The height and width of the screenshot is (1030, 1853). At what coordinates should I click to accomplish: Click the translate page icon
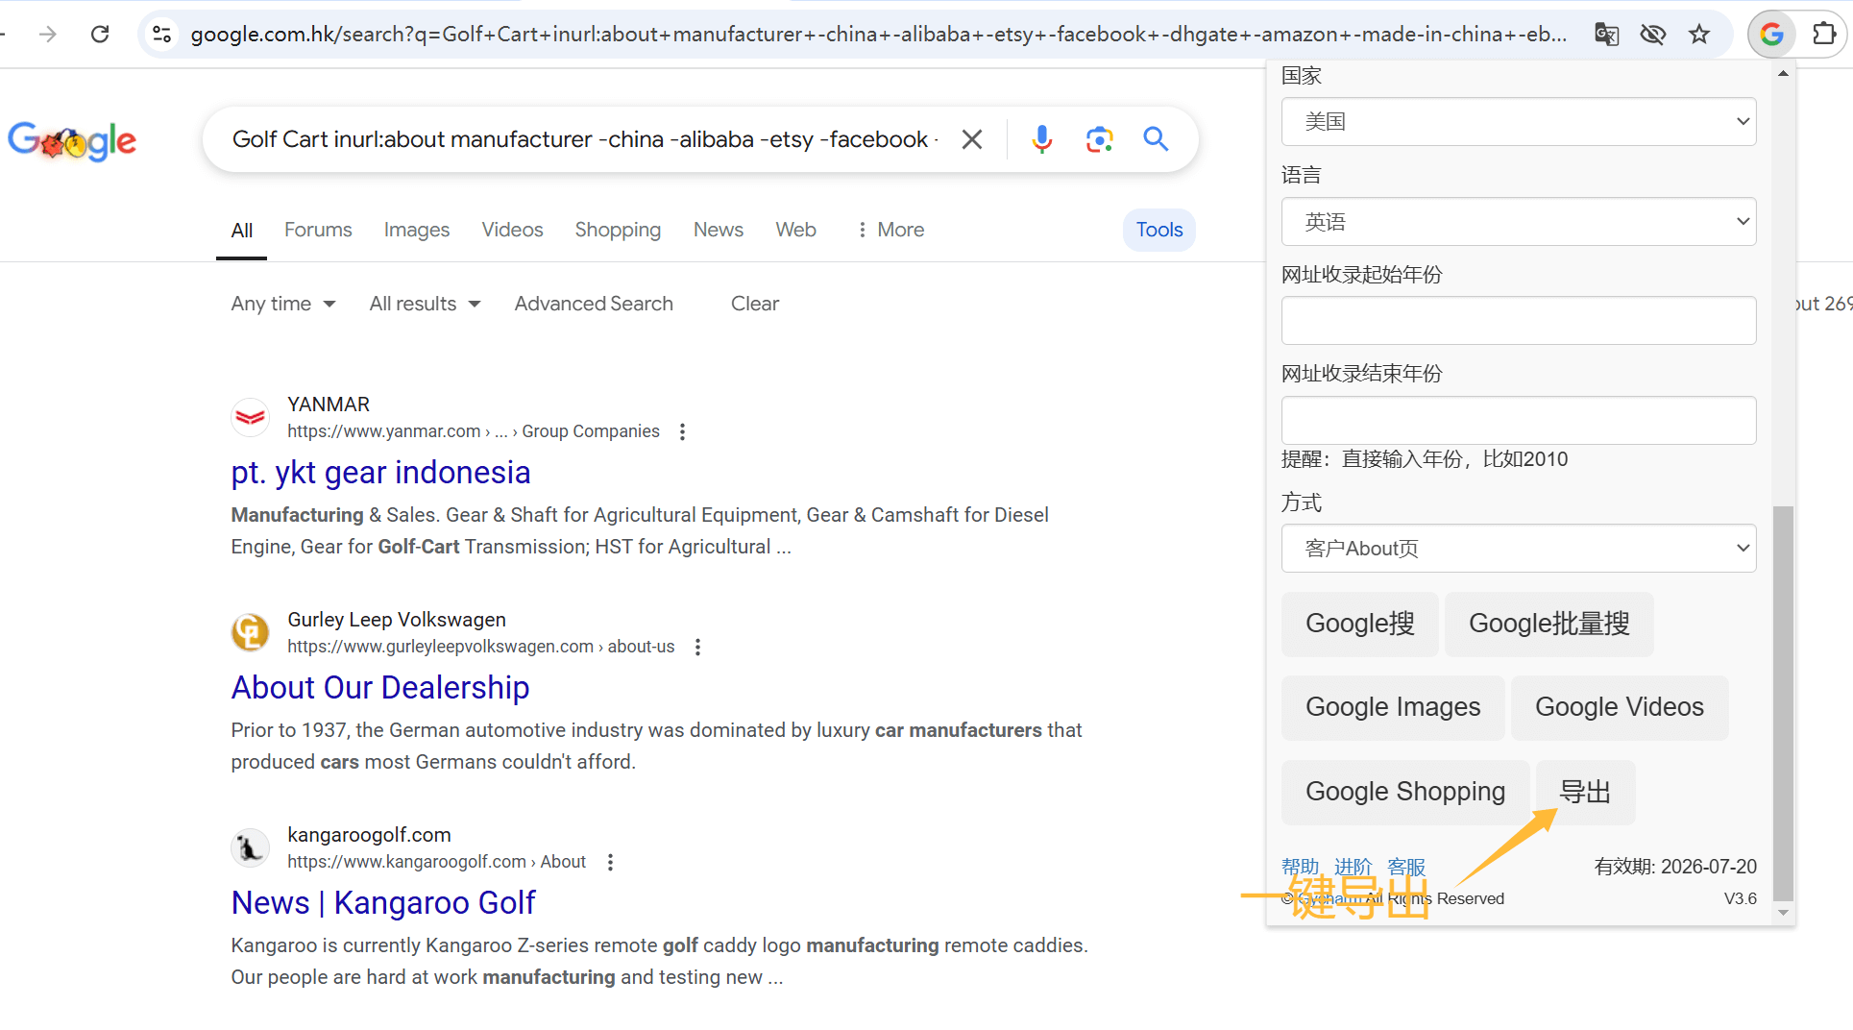click(x=1606, y=35)
